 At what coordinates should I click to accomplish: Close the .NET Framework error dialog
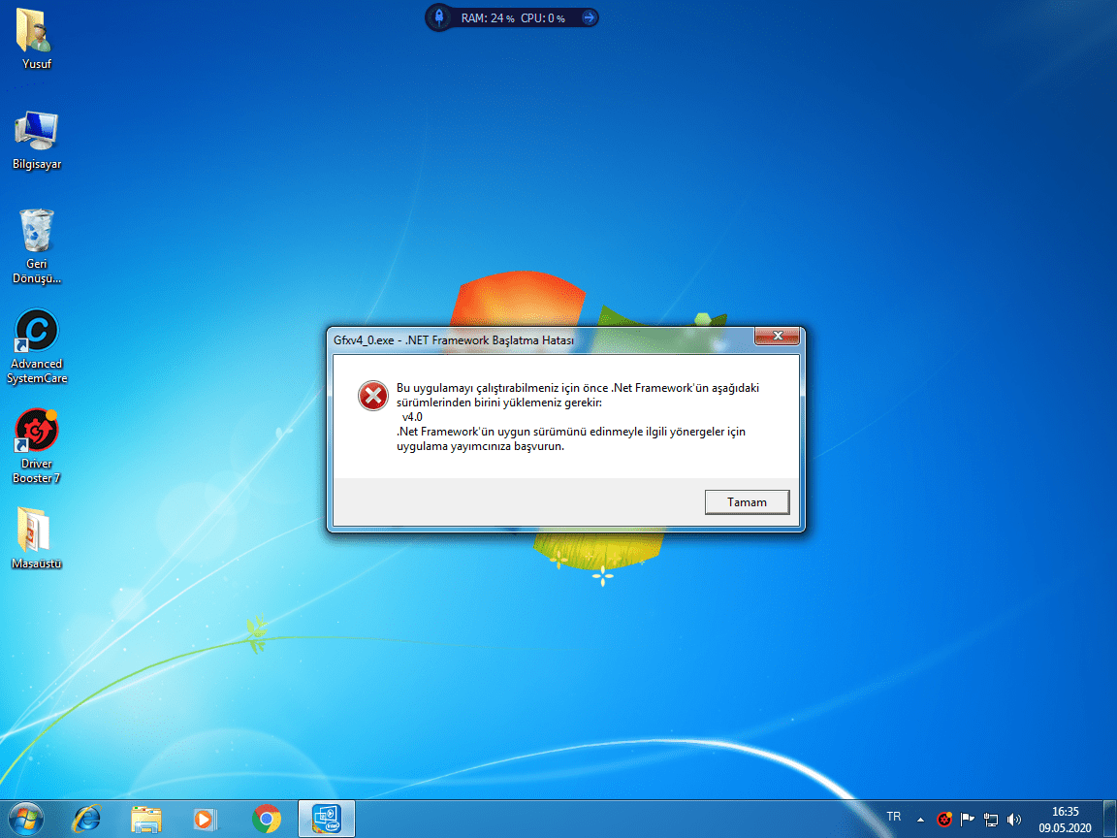[778, 336]
